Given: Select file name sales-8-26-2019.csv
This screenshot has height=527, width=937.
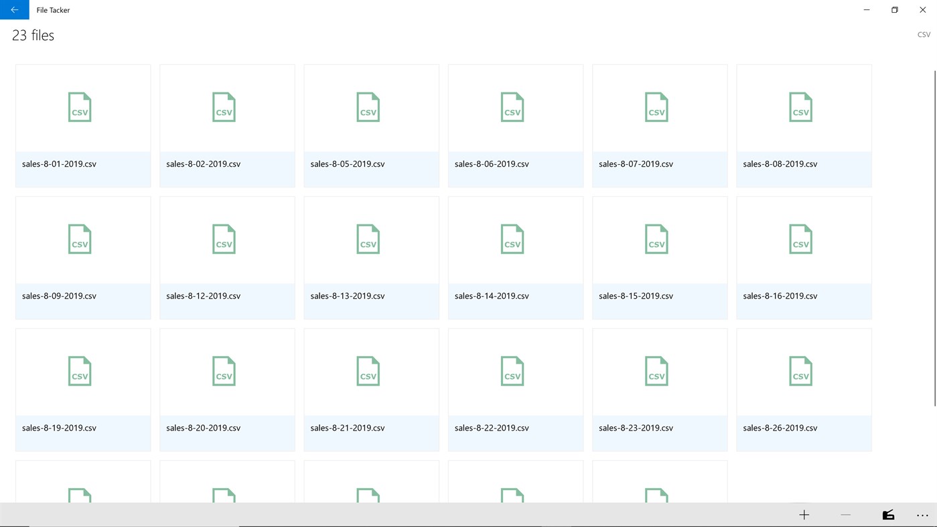Looking at the screenshot, I should coord(780,428).
